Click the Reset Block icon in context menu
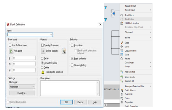The height and width of the screenshot is (110, 172). coord(122,15)
